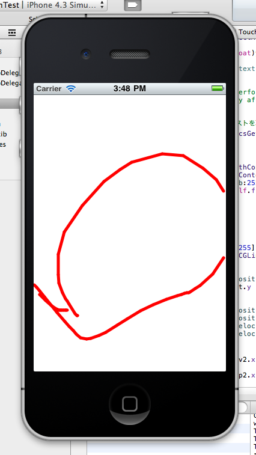Tap the white drawing canvas in the simulator
The height and width of the screenshot is (455, 256).
click(x=130, y=233)
